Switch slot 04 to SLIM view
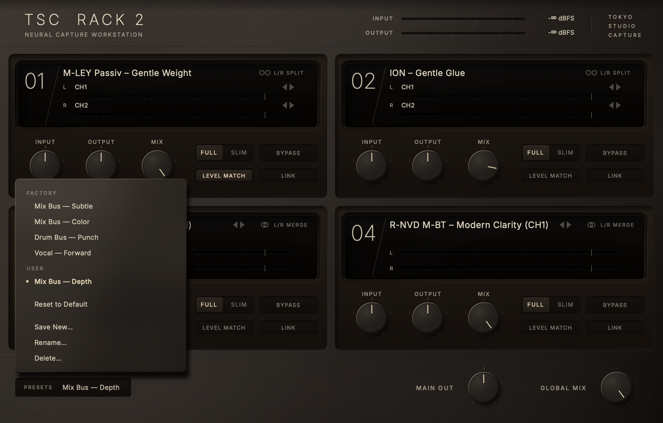The image size is (663, 423). pos(565,305)
